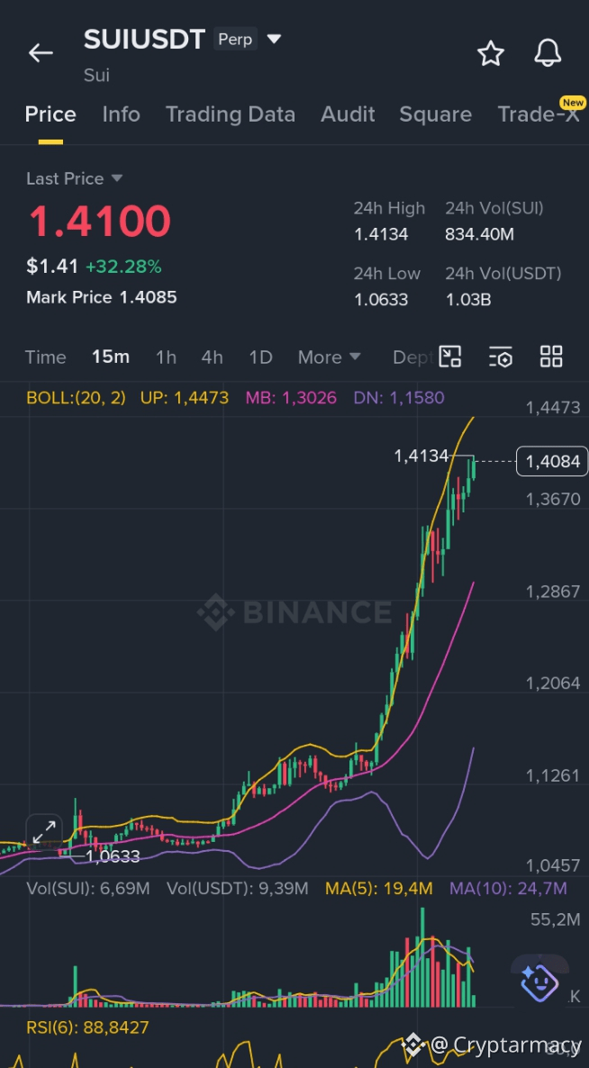This screenshot has height=1068, width=589.
Task: Tap the DN: 1,1580 band value
Action: click(x=398, y=398)
